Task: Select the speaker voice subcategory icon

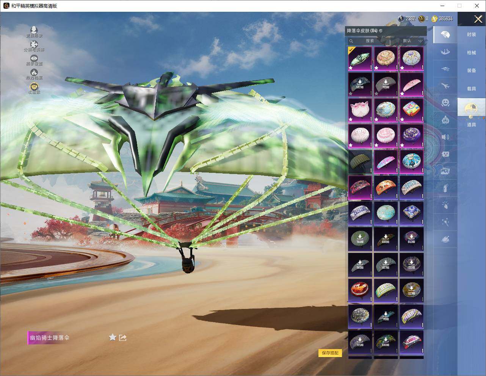Action: click(x=445, y=137)
